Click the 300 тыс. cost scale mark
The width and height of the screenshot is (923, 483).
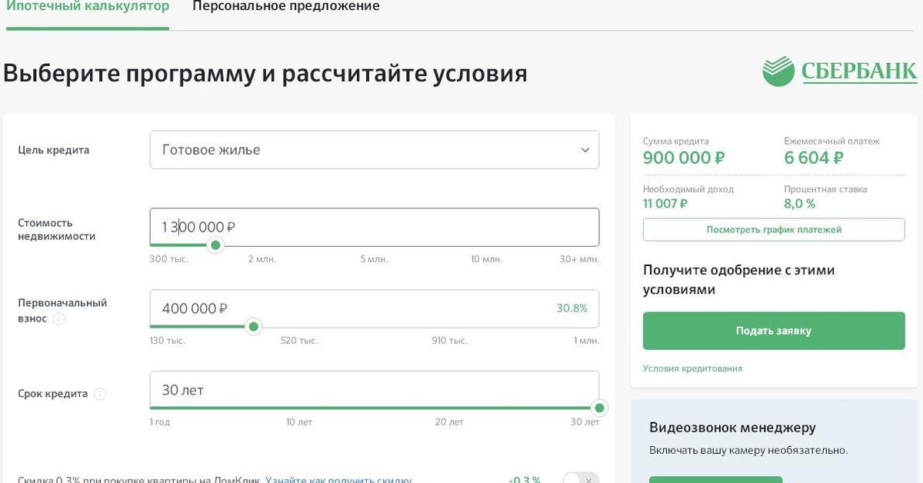169,259
